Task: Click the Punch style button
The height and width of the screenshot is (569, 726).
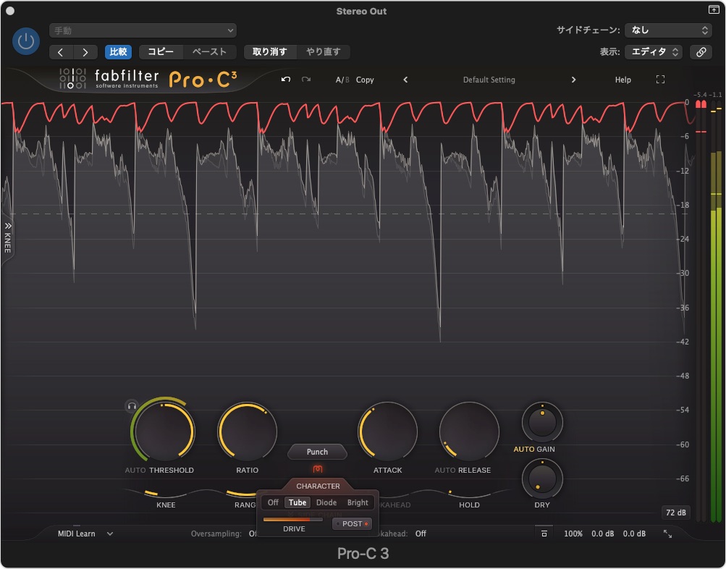Action: (317, 452)
